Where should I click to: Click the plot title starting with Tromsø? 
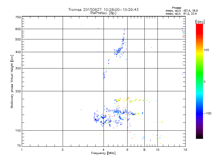[x=103, y=10]
